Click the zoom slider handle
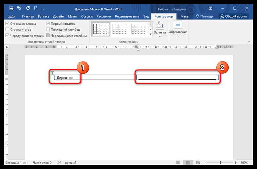The height and width of the screenshot is (169, 257). click(x=220, y=163)
